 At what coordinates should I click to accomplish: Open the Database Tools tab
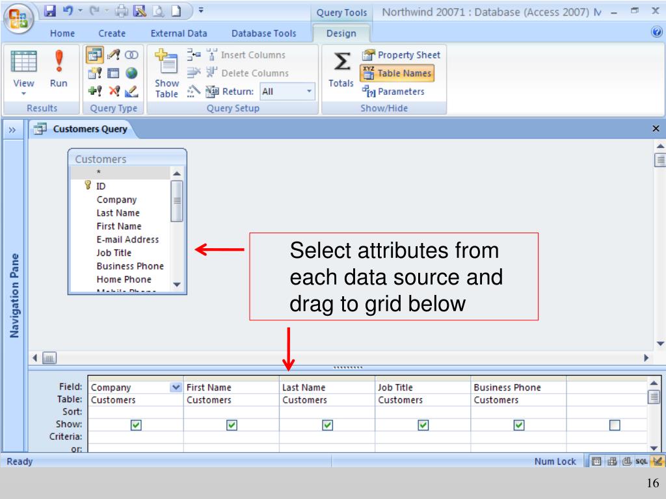tap(264, 33)
